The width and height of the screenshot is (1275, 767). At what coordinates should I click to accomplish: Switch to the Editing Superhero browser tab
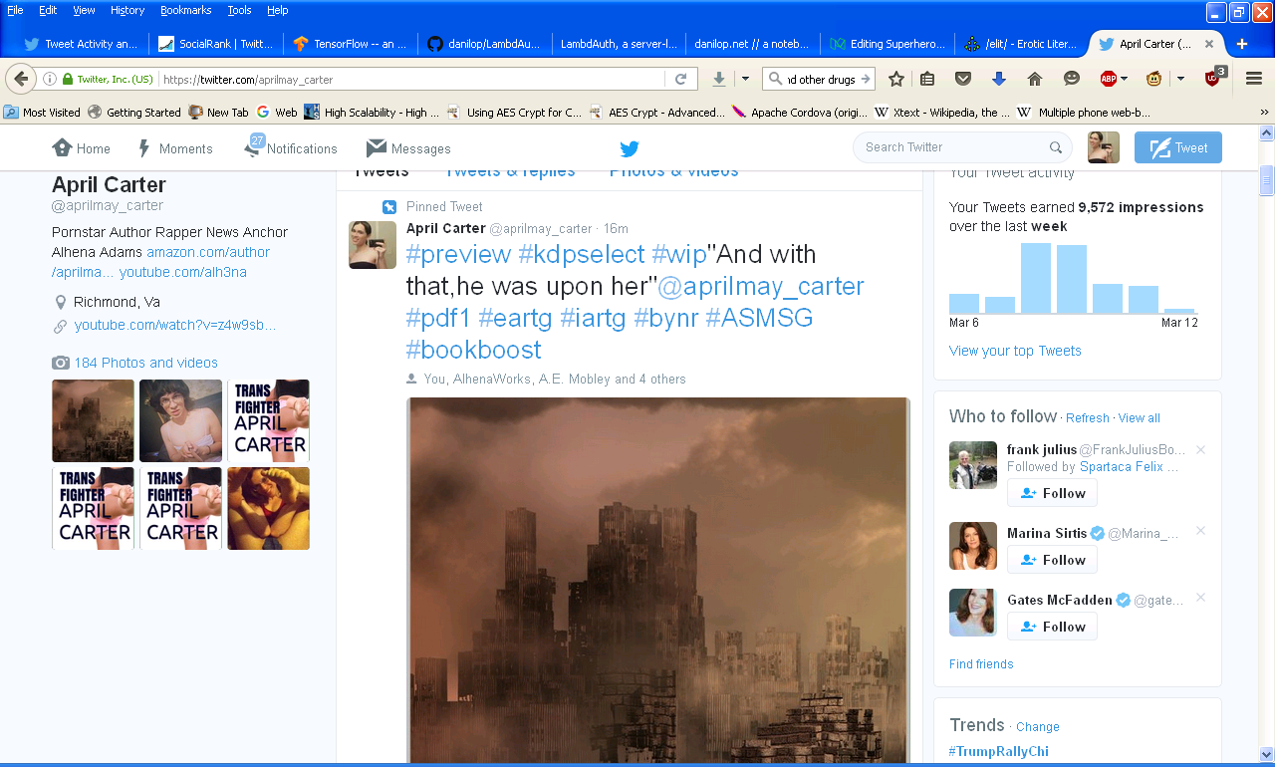(x=888, y=44)
